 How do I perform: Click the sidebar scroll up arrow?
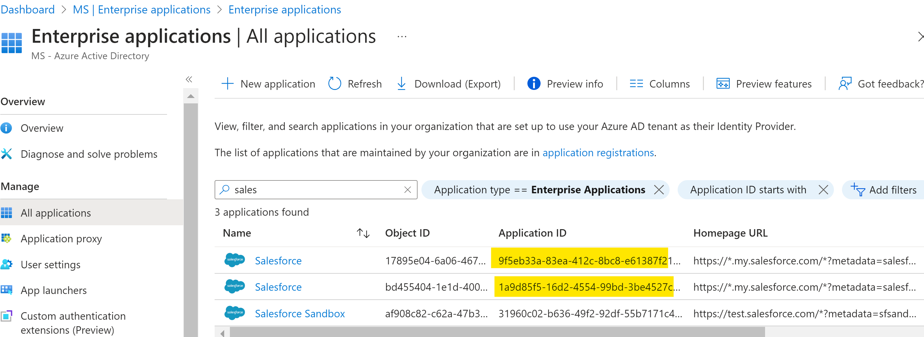tap(191, 96)
